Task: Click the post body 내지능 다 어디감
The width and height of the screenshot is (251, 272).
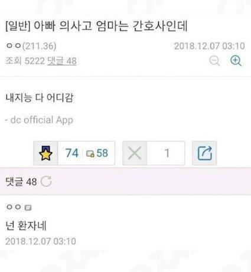Action: tap(40, 98)
